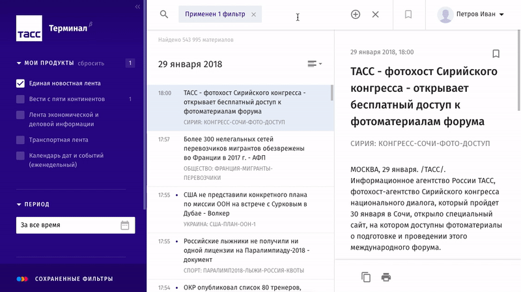Screen dimensions: 521x292
Task: Open СОХРАНЕННЫЕ ФИЛЬТРЫ panel
Action: (74, 279)
